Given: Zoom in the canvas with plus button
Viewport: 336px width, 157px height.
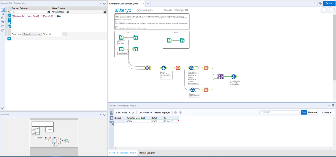Looking at the screenshot, I should tap(330, 10).
